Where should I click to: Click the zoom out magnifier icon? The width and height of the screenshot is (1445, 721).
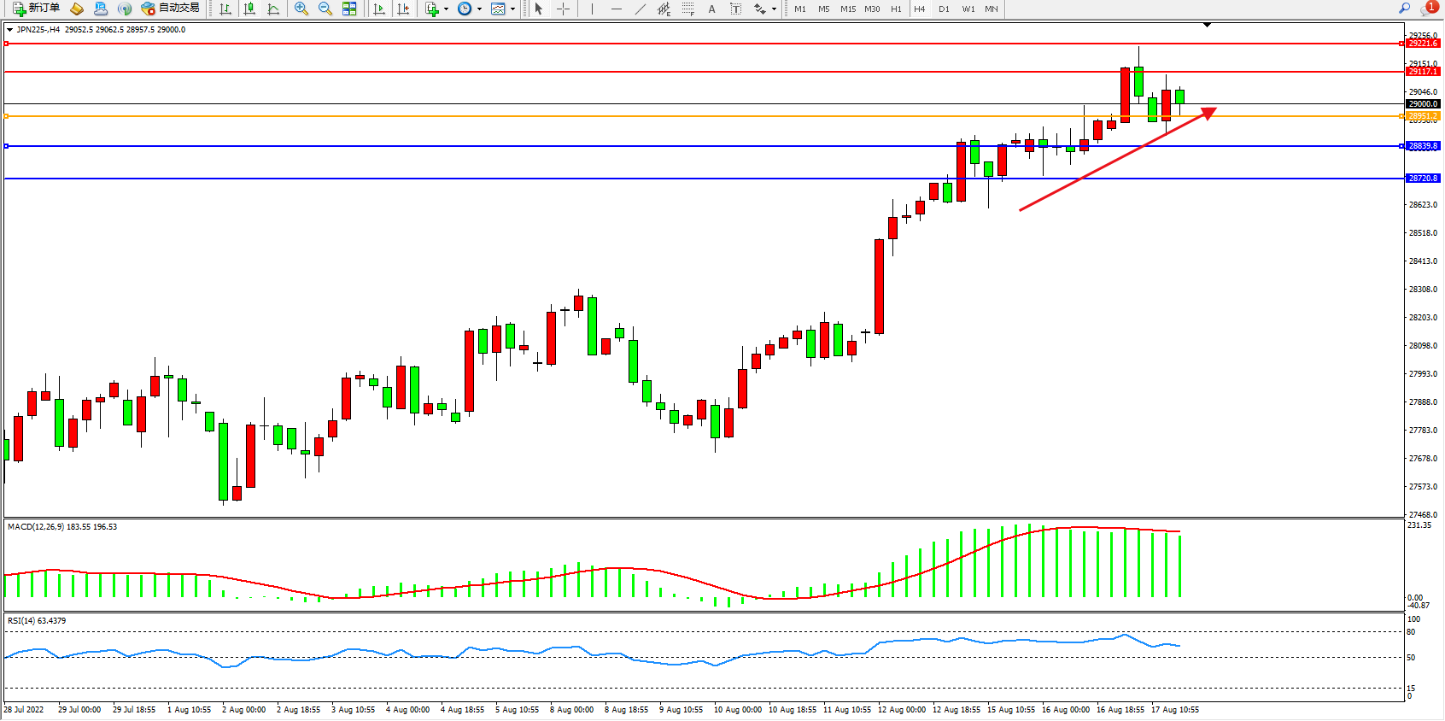point(325,9)
